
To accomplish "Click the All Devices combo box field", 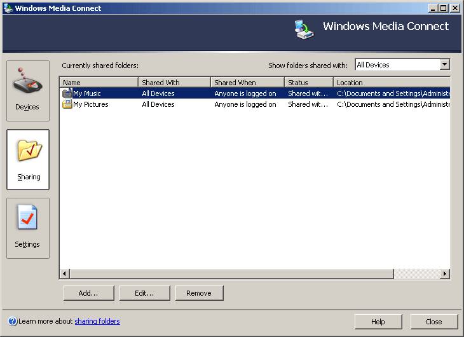I will coord(402,65).
